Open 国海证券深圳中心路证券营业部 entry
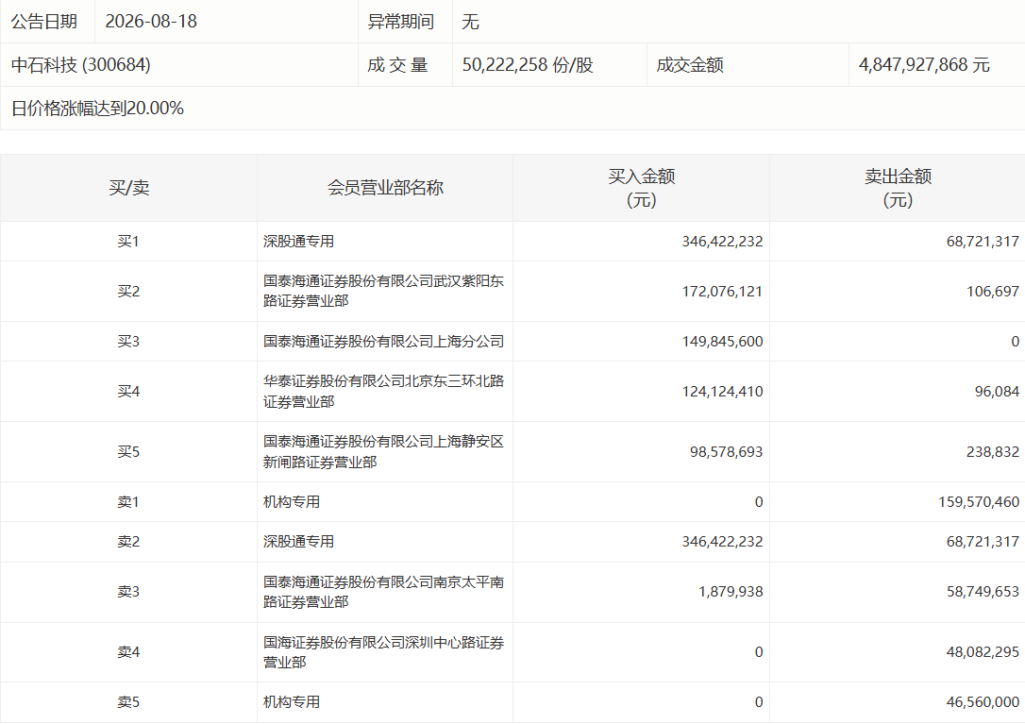1025x724 pixels. [x=384, y=652]
